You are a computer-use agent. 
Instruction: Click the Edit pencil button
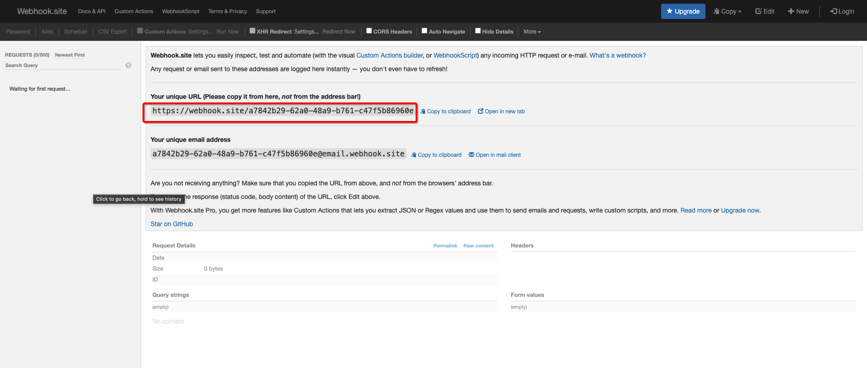coord(764,11)
